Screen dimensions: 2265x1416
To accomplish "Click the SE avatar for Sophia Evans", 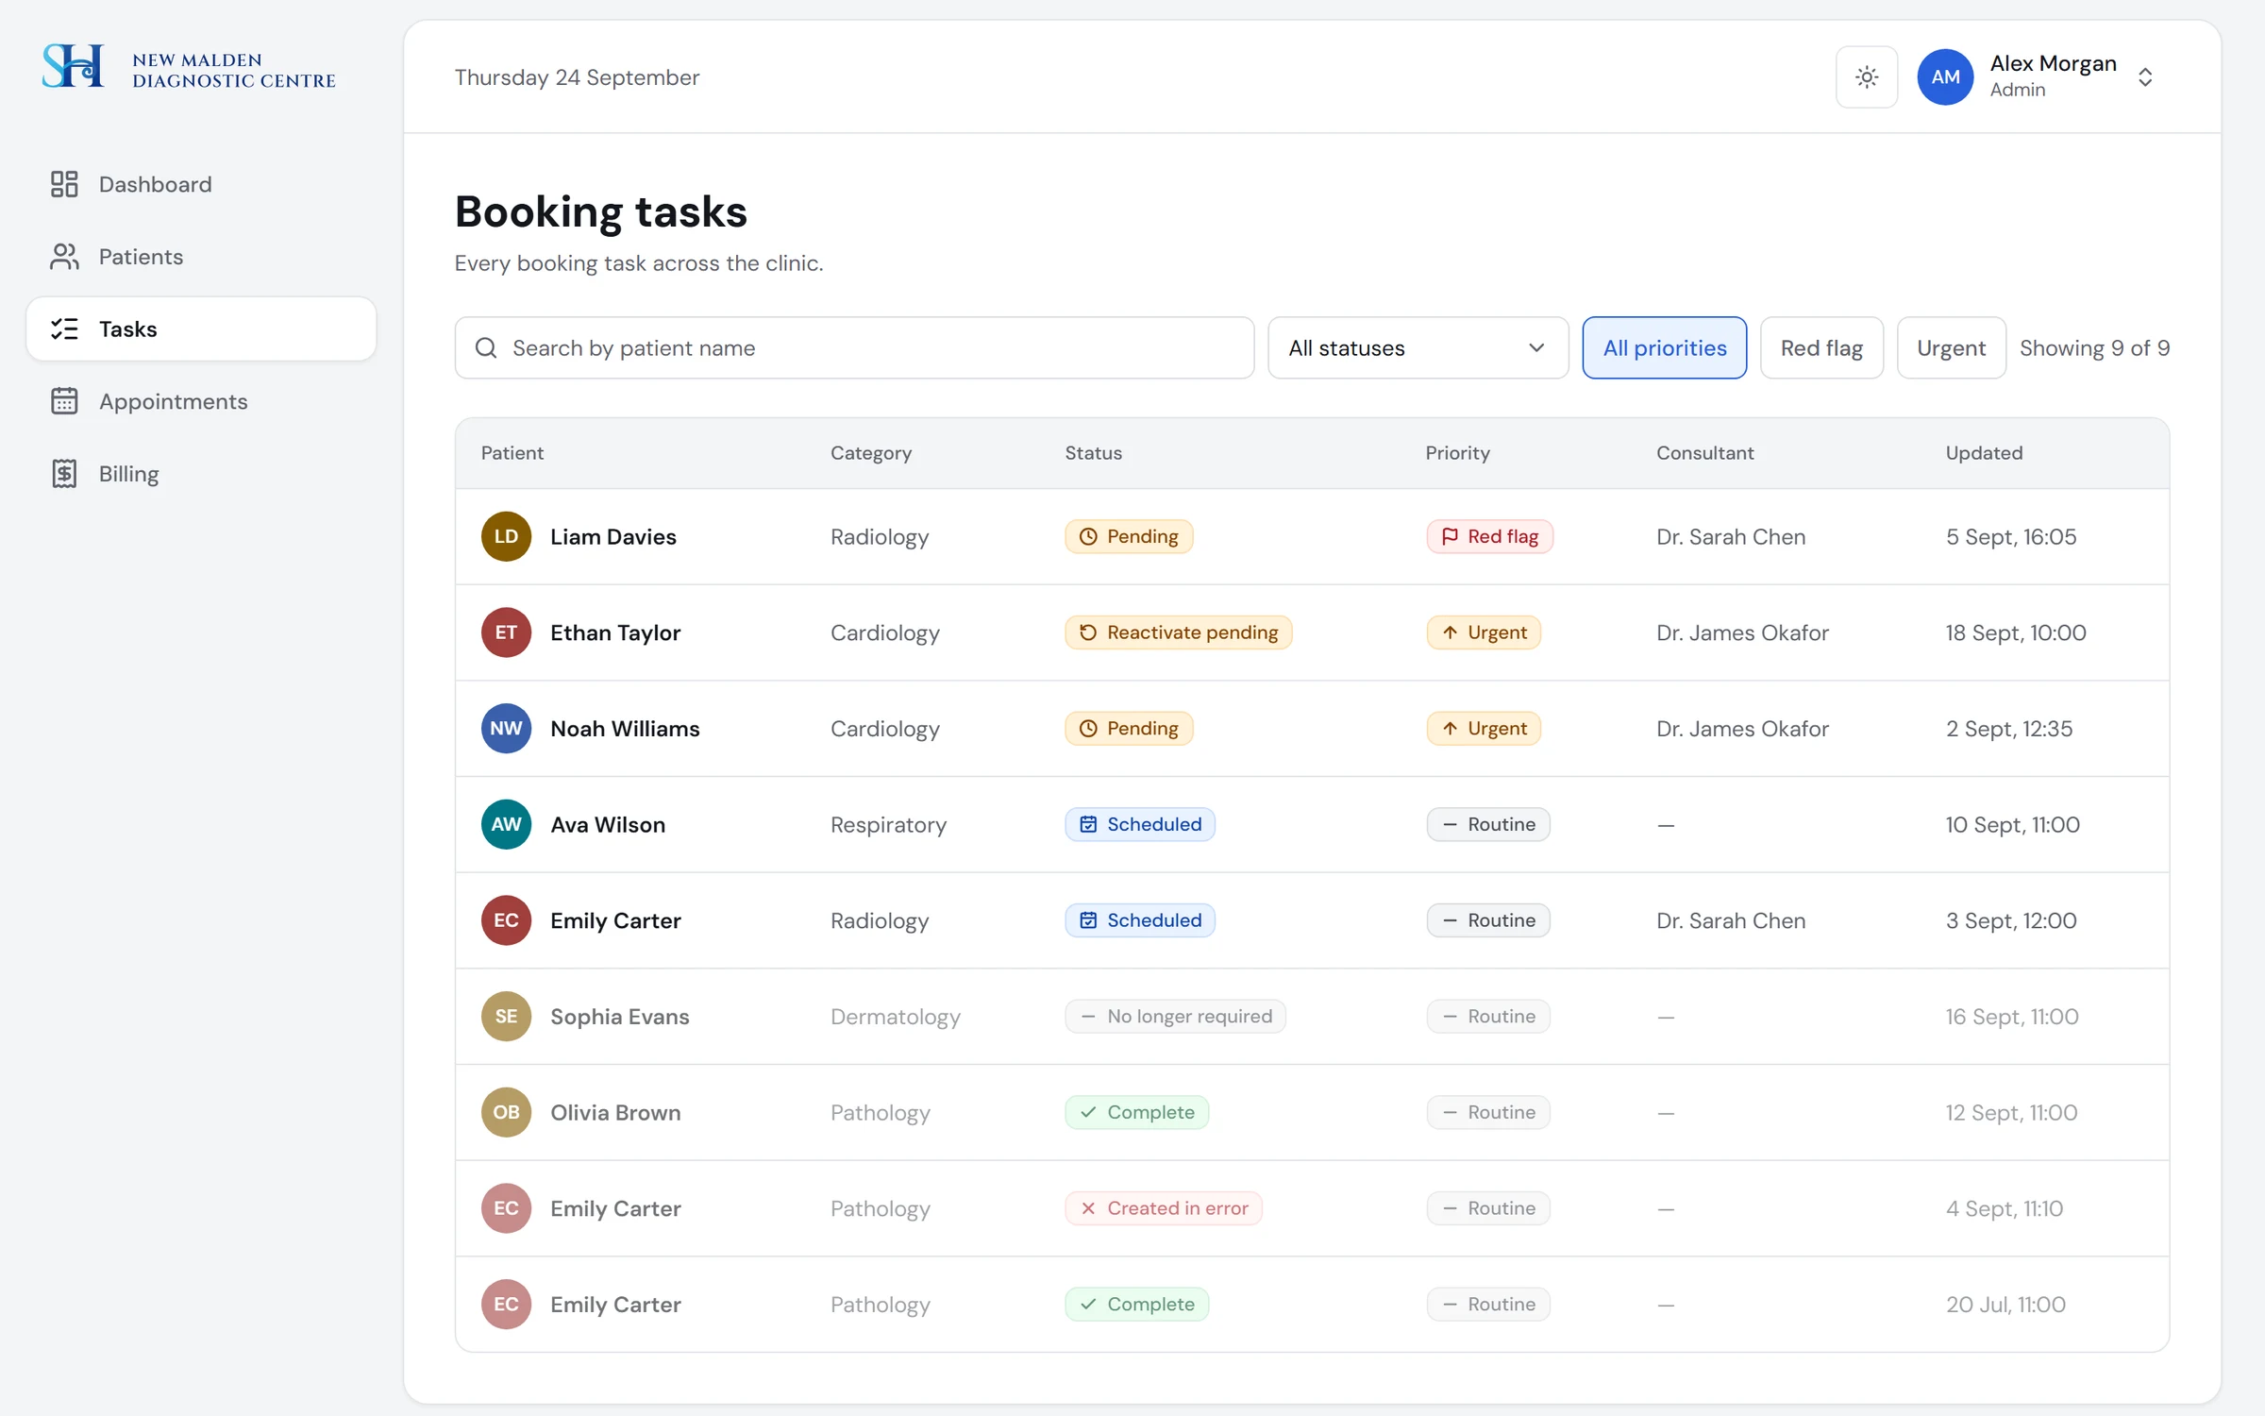I will (x=506, y=1017).
